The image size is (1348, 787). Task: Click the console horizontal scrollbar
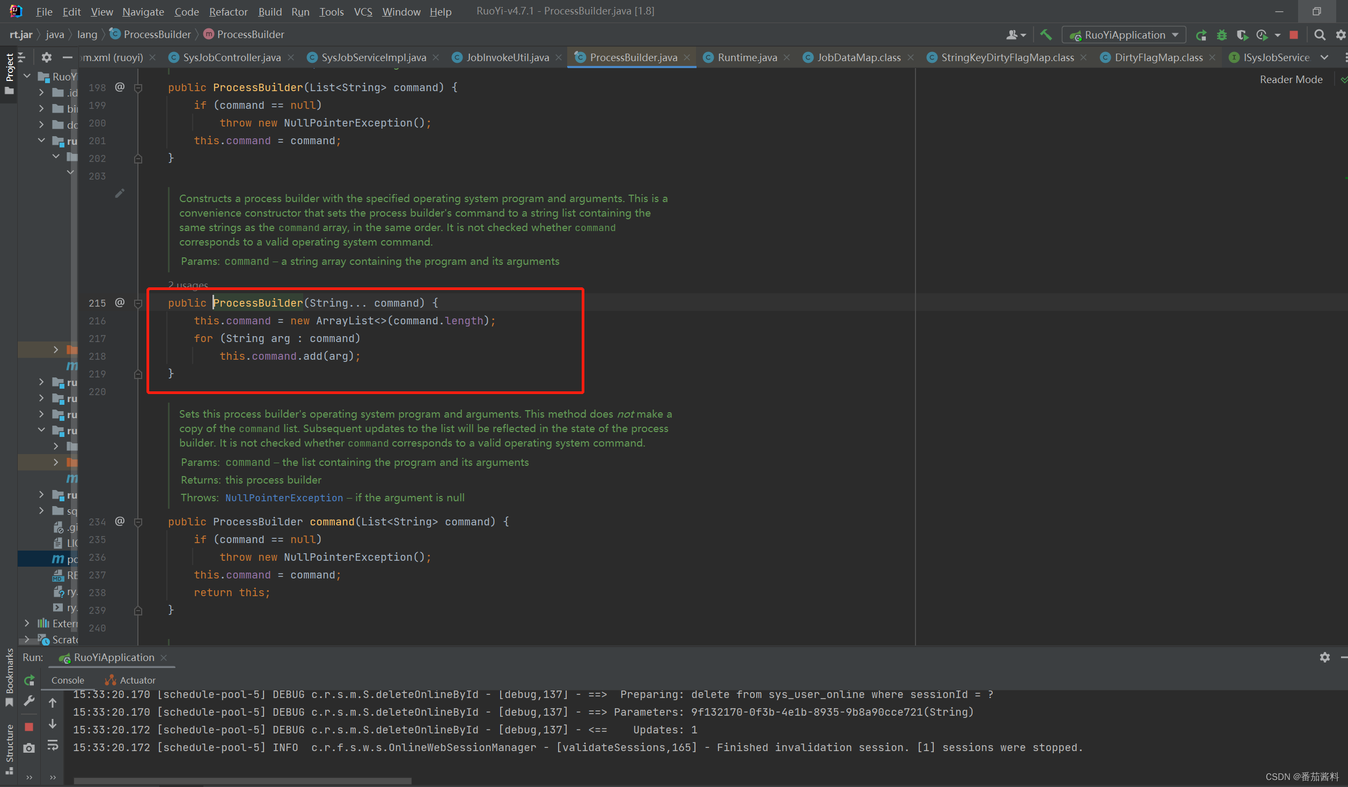tap(243, 781)
